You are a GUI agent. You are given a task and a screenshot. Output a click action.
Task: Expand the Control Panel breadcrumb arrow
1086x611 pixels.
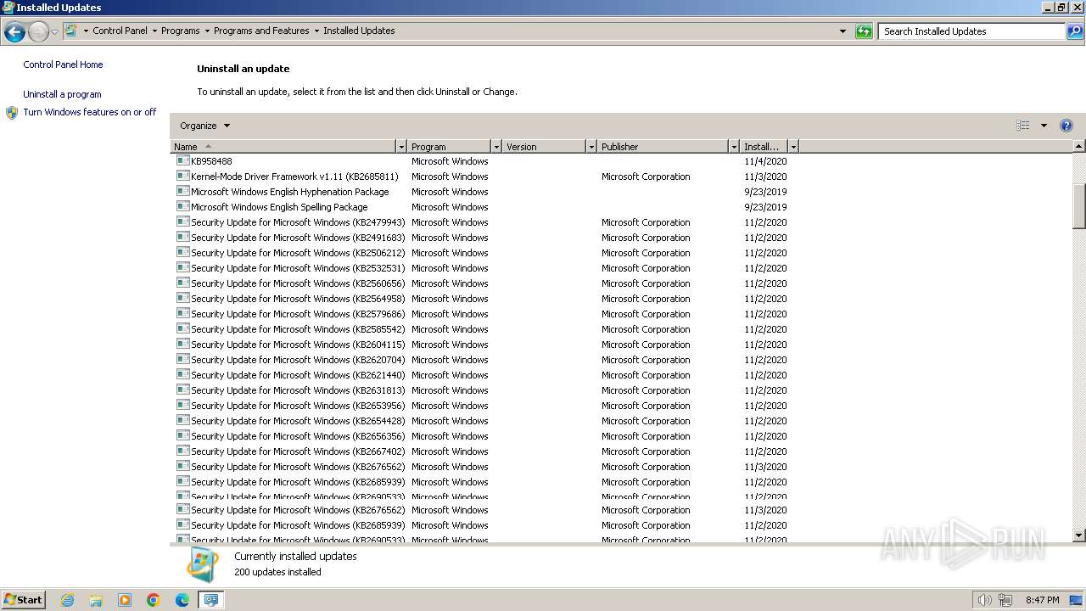coord(154,31)
